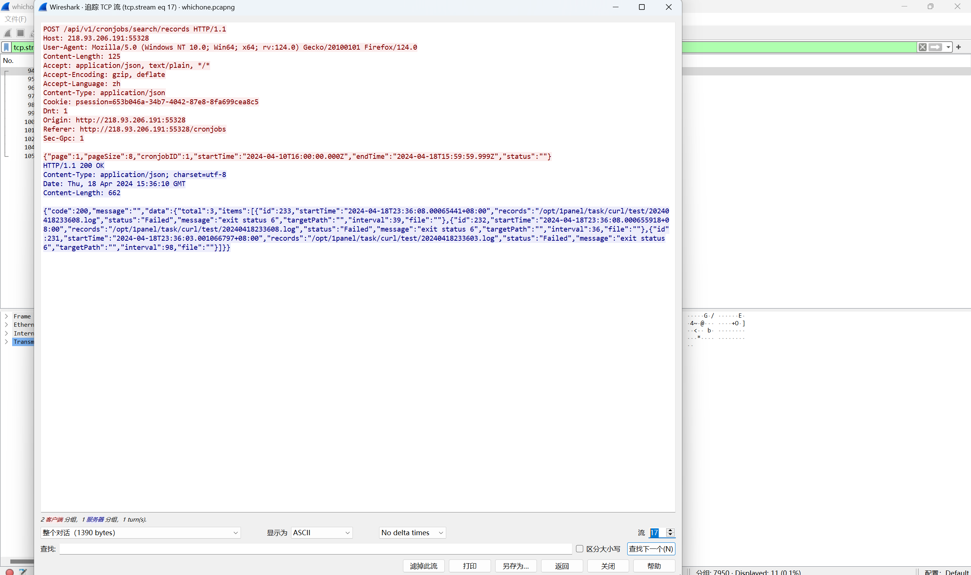This screenshot has width=971, height=575.
Task: Increase the stream number with up stepper
Action: tap(670, 530)
